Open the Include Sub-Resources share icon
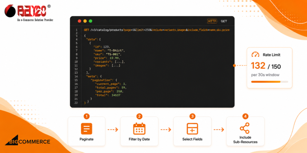Screen dimensions: 307x153 245,128
